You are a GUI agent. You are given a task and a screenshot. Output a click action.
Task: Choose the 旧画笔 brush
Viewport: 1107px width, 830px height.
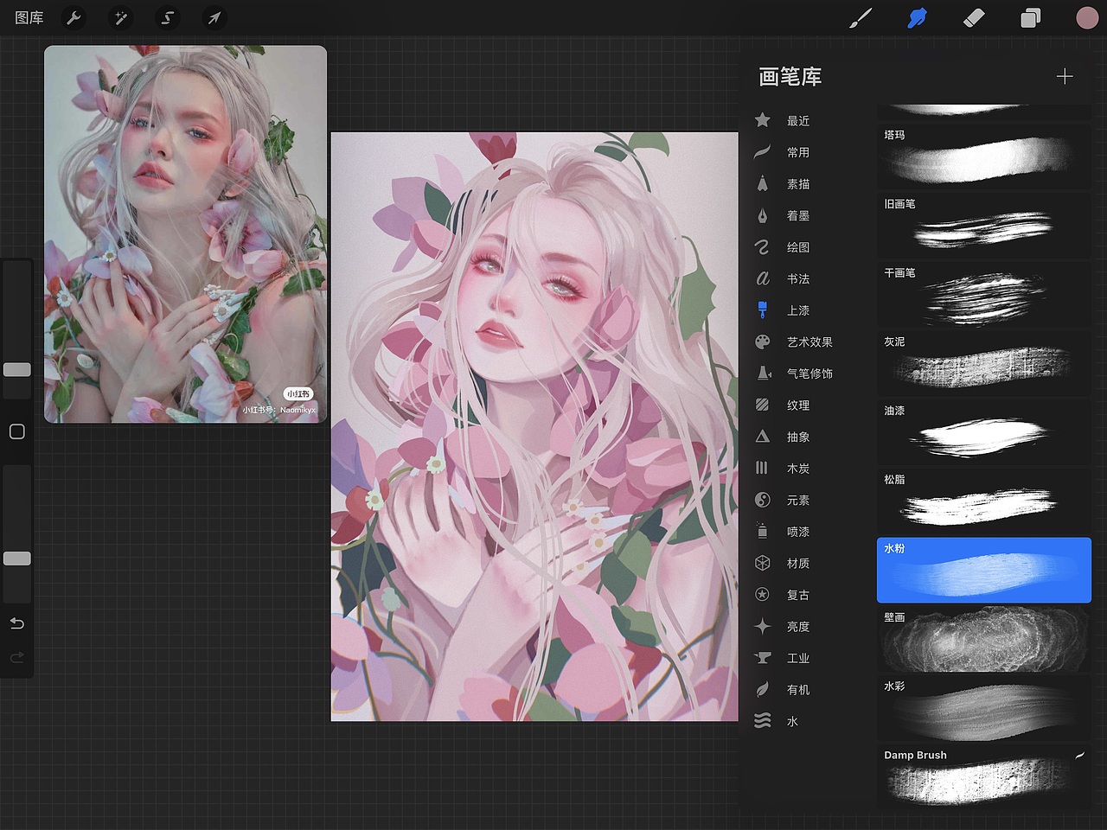point(984,225)
